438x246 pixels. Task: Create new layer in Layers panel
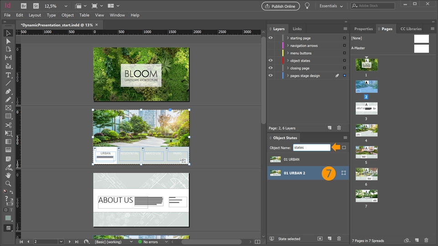[329, 128]
